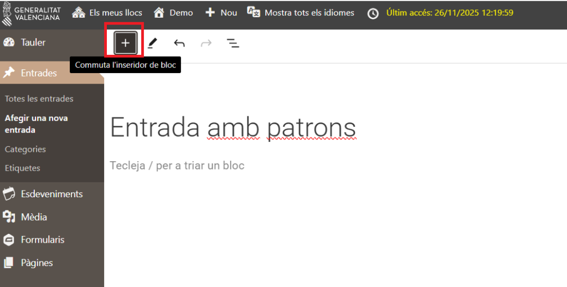567x287 pixels.
Task: Expand the Nou new content menu
Action: click(221, 13)
